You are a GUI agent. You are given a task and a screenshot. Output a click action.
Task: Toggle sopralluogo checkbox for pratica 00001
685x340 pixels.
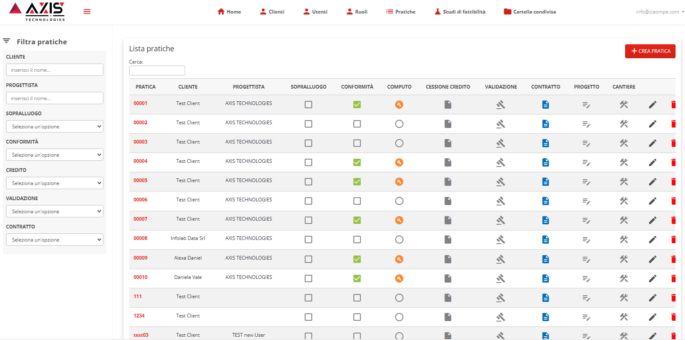click(x=308, y=105)
